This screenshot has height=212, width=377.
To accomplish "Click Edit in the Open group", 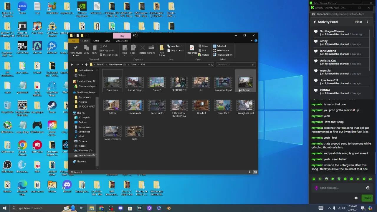I will click(x=202, y=50).
